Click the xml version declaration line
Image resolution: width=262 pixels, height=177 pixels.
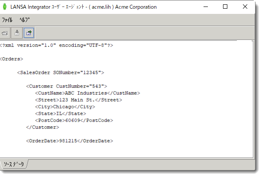pos(56,45)
